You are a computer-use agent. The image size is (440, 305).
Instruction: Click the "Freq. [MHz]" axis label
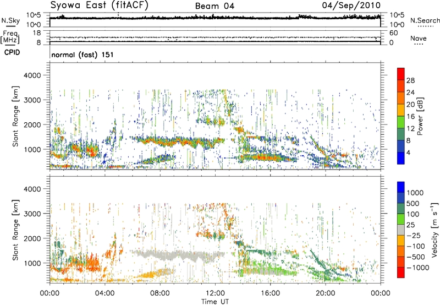tap(10, 37)
